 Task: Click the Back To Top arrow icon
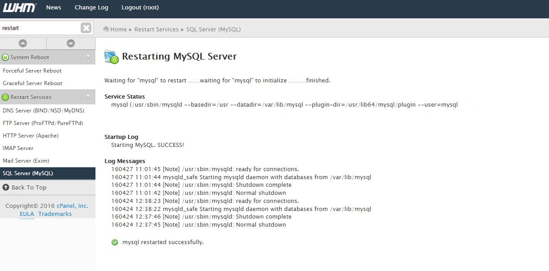[x=6, y=187]
